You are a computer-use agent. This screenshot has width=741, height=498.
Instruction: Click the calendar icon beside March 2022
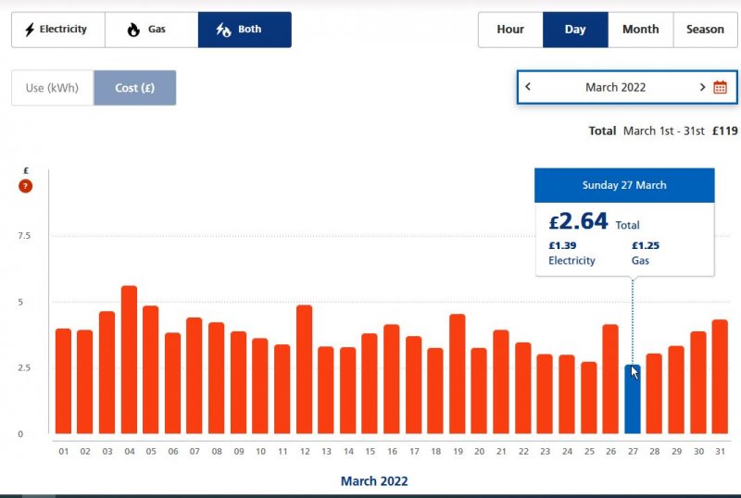720,87
